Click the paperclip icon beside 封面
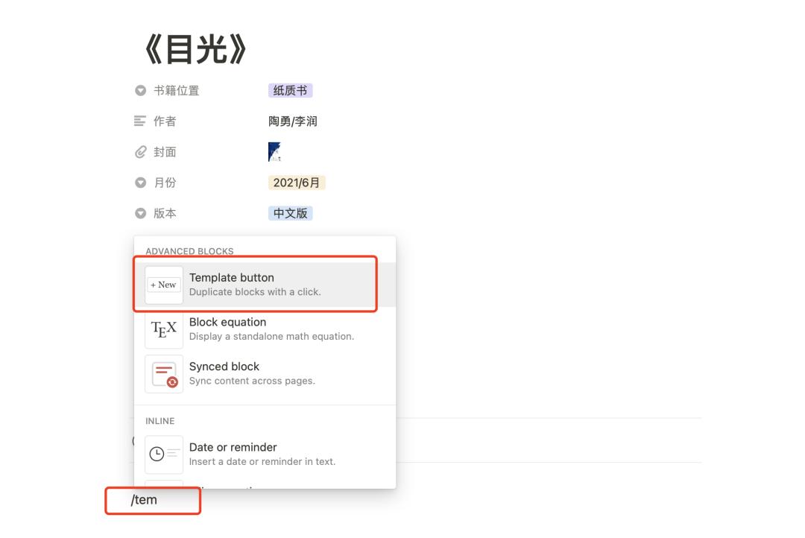 pyautogui.click(x=140, y=151)
